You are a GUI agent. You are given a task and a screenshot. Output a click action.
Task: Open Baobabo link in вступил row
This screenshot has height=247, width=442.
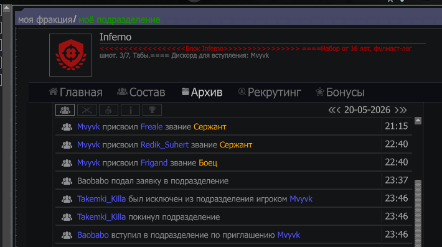tap(93, 235)
